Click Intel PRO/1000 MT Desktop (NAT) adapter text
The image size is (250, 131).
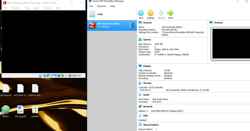pyautogui.click(x=167, y=111)
